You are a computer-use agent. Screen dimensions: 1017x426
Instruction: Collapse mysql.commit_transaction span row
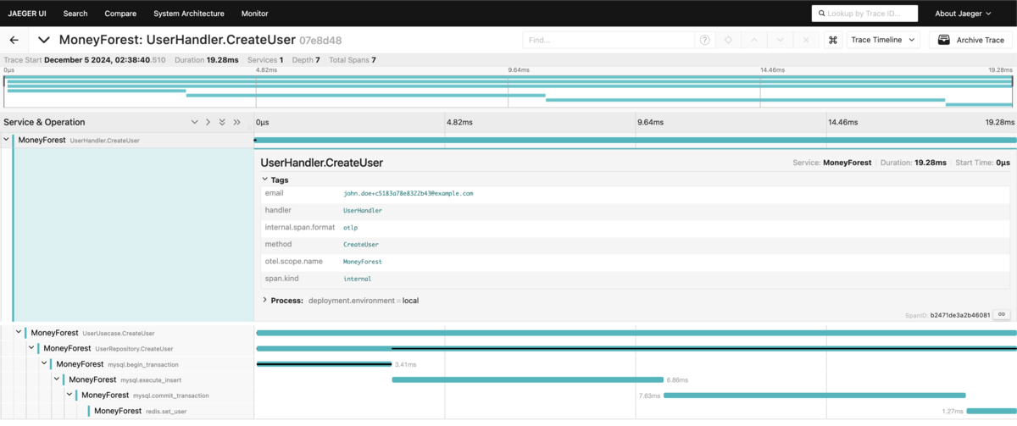(70, 395)
